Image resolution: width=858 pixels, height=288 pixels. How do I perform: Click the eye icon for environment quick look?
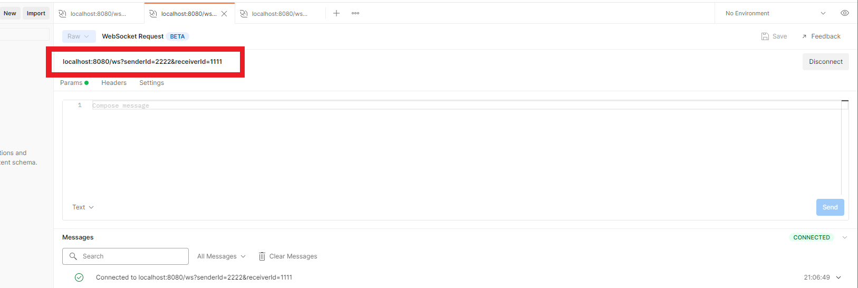[x=844, y=13]
